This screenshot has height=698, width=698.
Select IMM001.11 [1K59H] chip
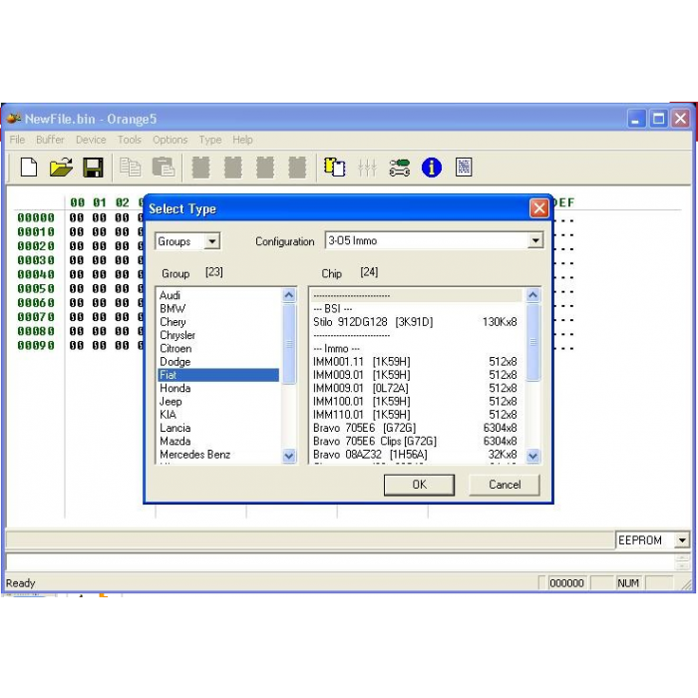pos(416,362)
